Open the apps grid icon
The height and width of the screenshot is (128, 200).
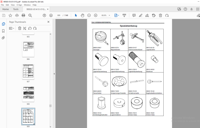click(x=198, y=9)
